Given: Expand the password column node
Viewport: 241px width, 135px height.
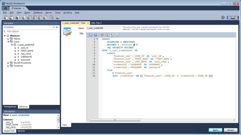Looking at the screenshot, I should [x=15, y=60].
